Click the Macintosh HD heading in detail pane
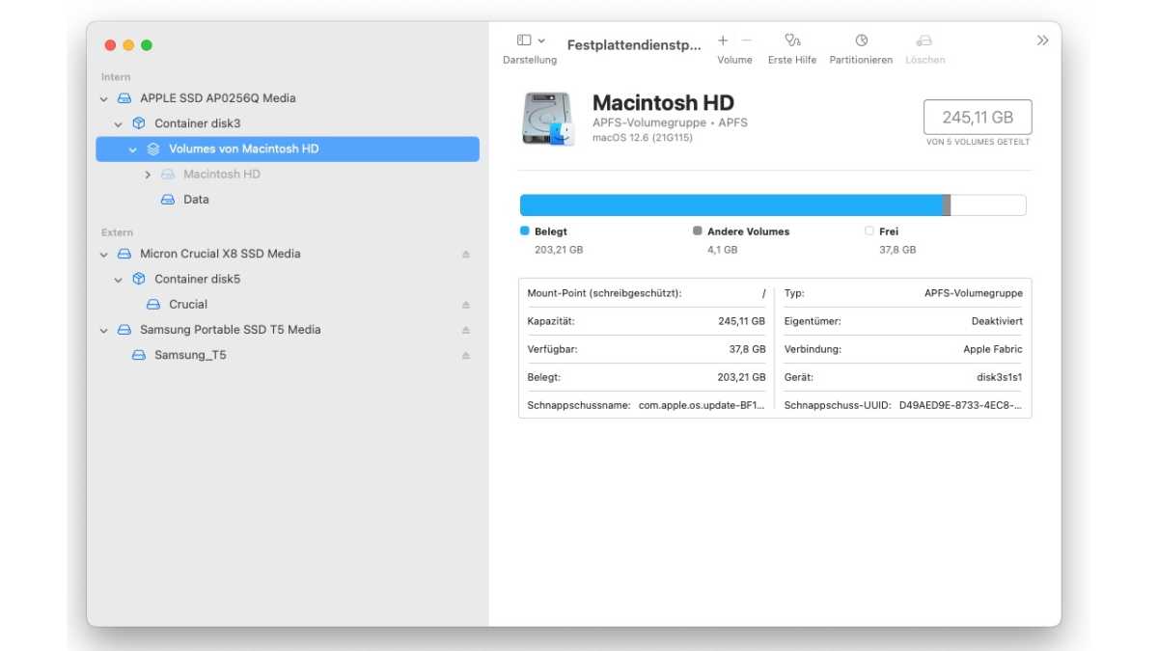Image resolution: width=1158 pixels, height=651 pixels. (x=663, y=103)
